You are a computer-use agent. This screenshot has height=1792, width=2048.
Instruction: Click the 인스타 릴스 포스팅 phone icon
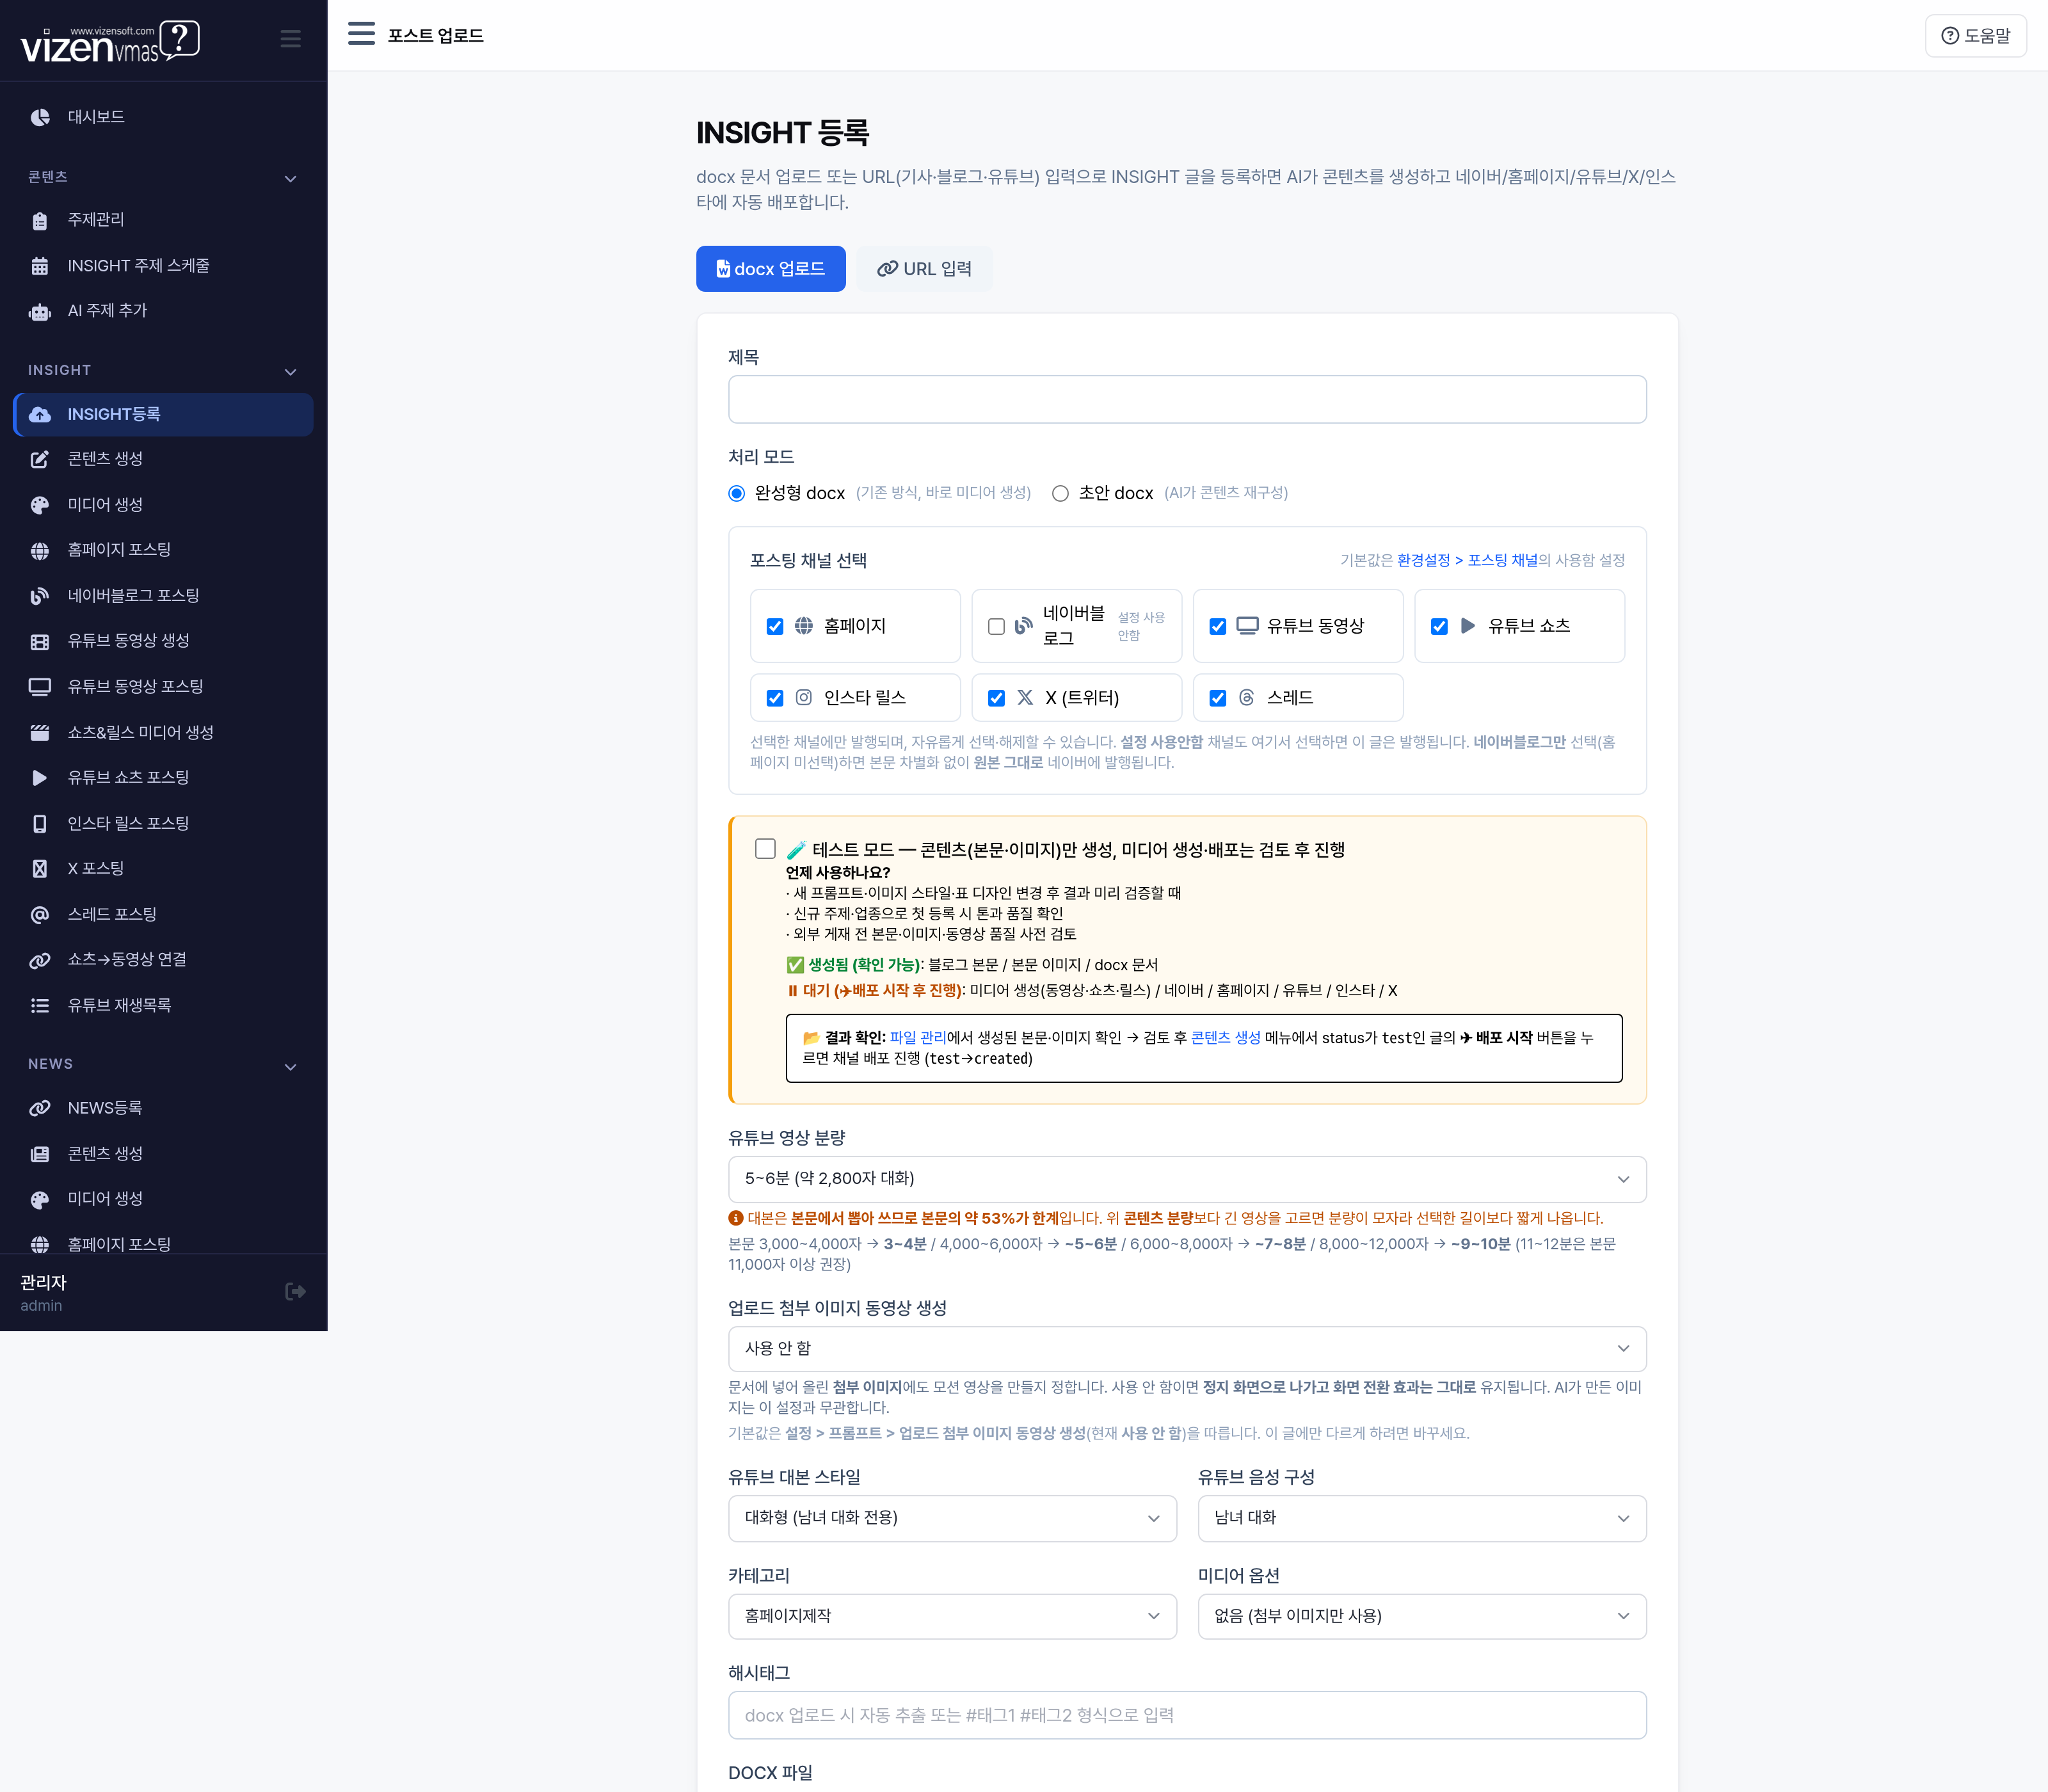tap(40, 824)
